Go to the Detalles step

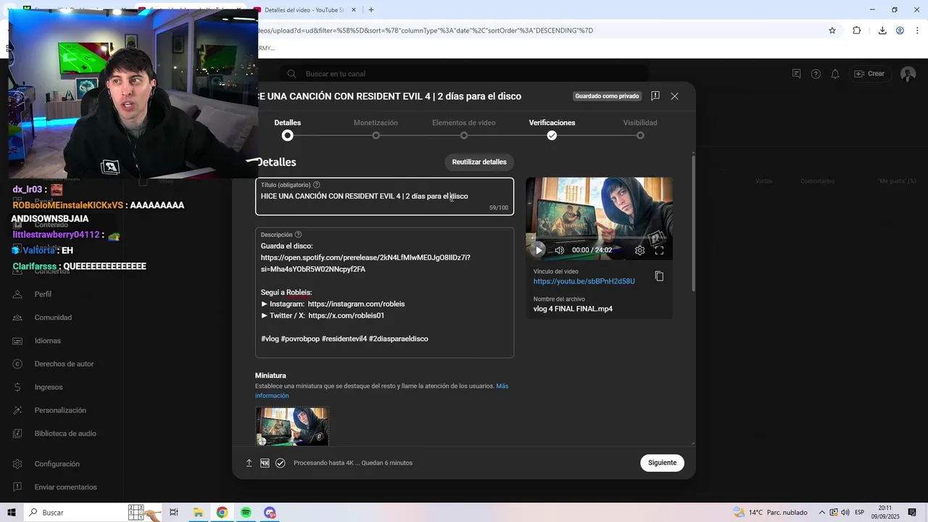[288, 129]
